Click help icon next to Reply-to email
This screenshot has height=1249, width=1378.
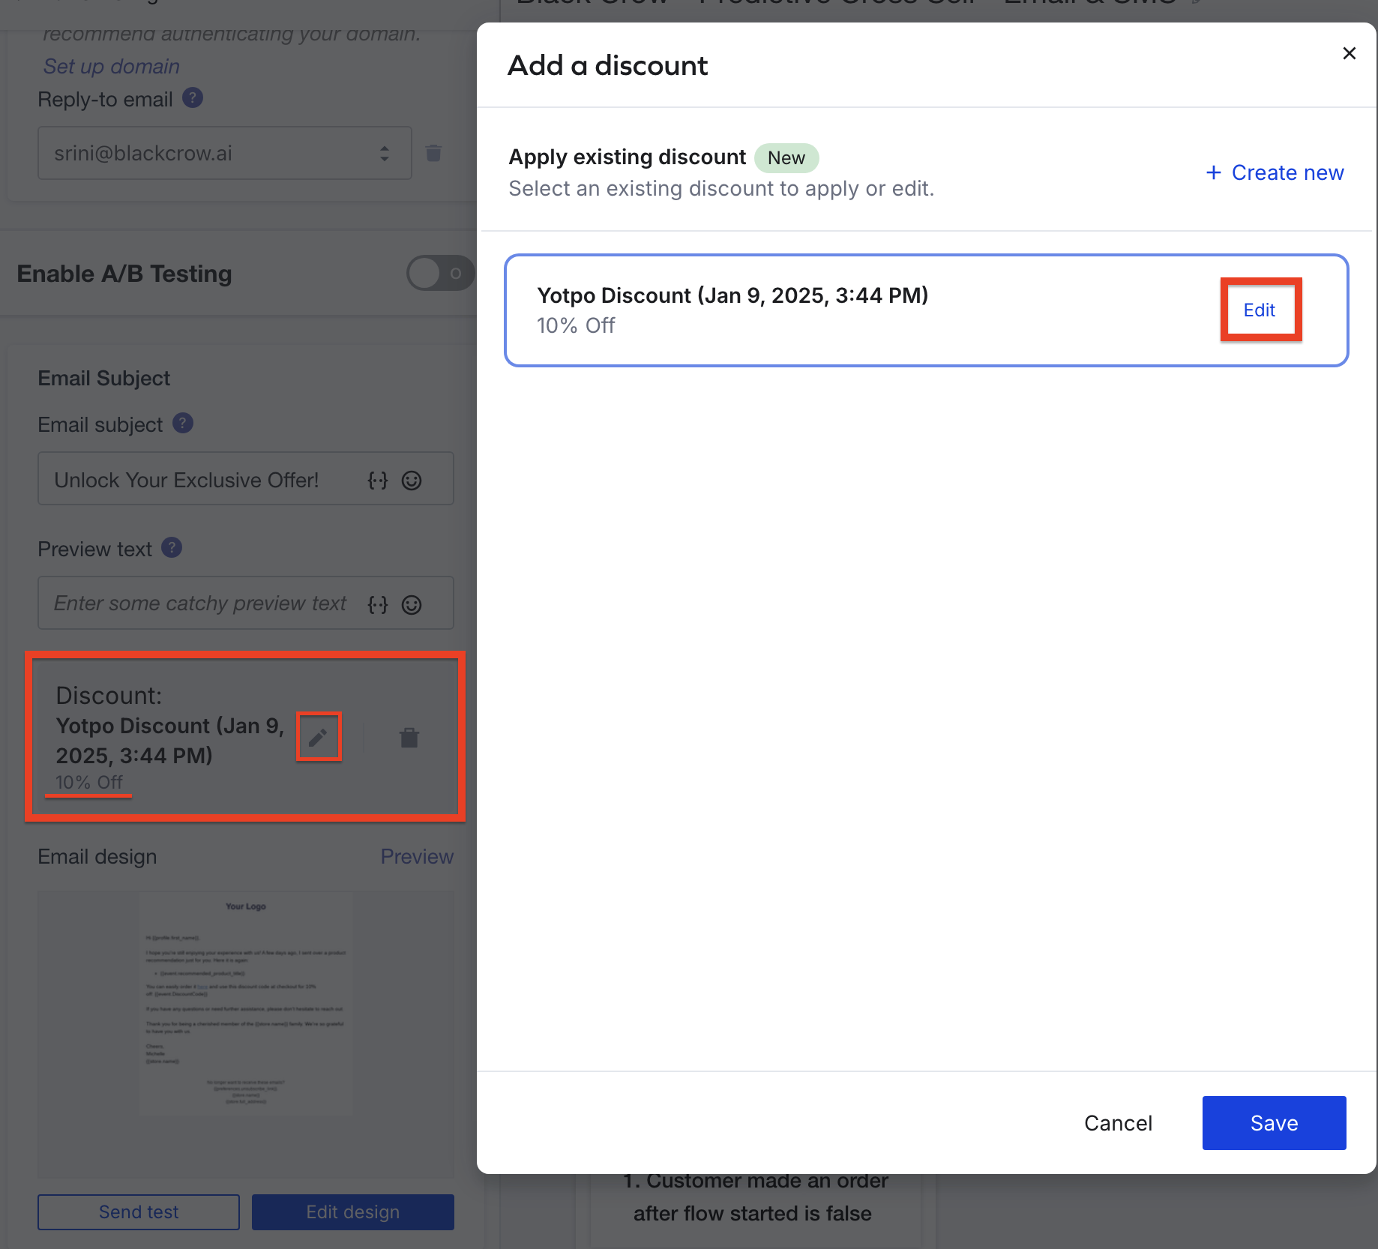pyautogui.click(x=193, y=98)
